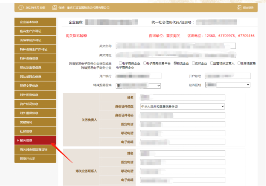Click 关务负责人 姓名 input field
The width and height of the screenshot is (266, 186).
pyautogui.click(x=183, y=97)
